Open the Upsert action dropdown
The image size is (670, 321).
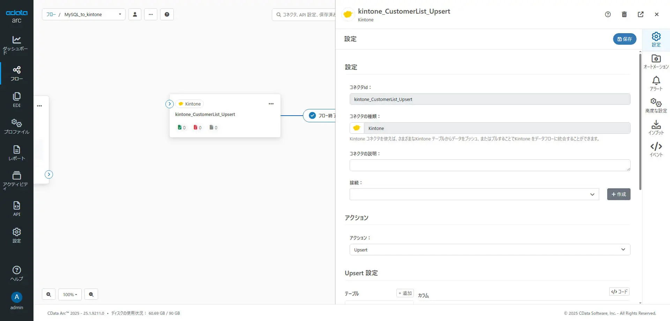click(x=490, y=250)
